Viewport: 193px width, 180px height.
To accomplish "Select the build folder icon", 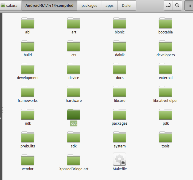I will (x=28, y=46).
